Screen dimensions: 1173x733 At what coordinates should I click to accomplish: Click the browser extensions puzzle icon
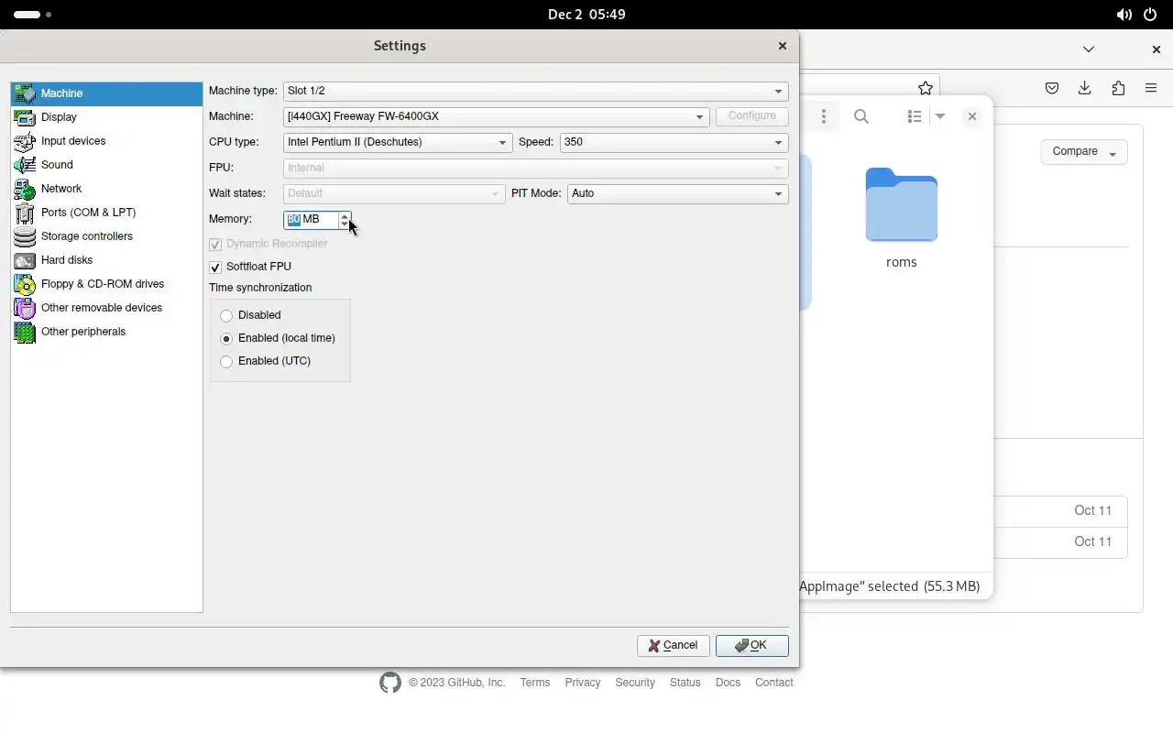click(1118, 88)
